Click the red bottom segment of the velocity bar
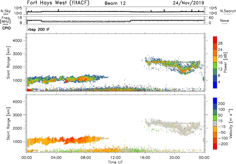236x164 pixels. (215, 147)
